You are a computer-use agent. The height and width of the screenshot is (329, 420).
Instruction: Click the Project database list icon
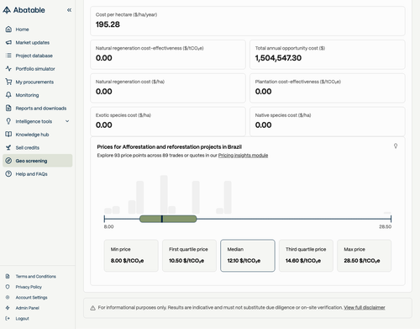8,56
